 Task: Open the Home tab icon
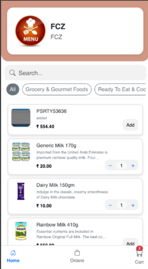coord(13,253)
